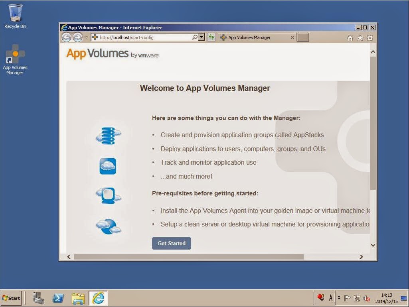Click the Refresh icon beside the address bar

[x=212, y=37]
